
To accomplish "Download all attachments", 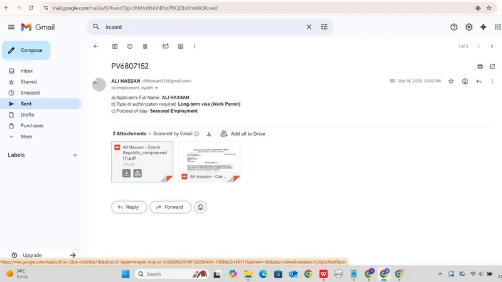I will coord(209,134).
